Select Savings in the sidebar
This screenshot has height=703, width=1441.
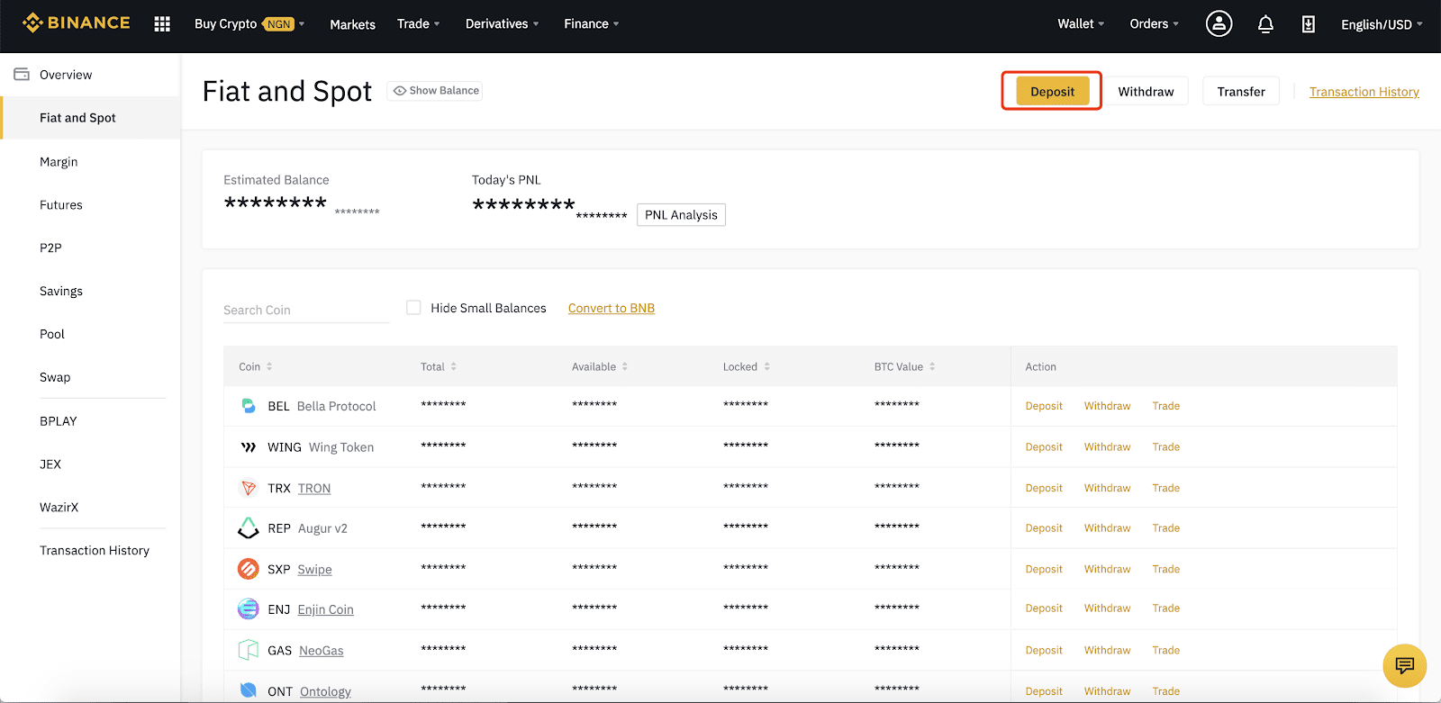pos(61,291)
